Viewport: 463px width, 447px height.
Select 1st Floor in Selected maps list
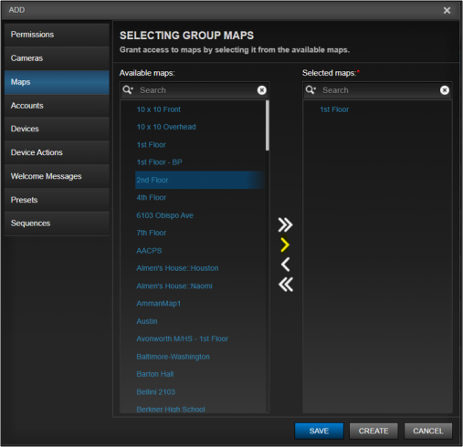tap(334, 109)
